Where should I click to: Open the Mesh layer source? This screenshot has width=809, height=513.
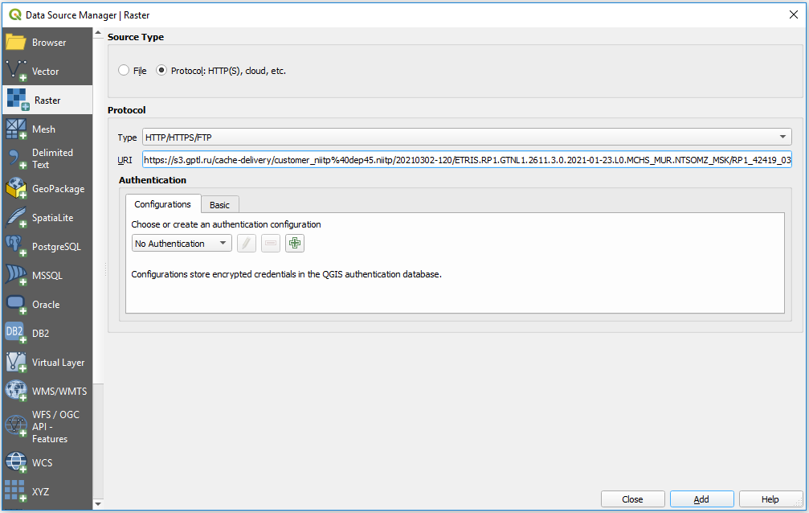[47, 129]
